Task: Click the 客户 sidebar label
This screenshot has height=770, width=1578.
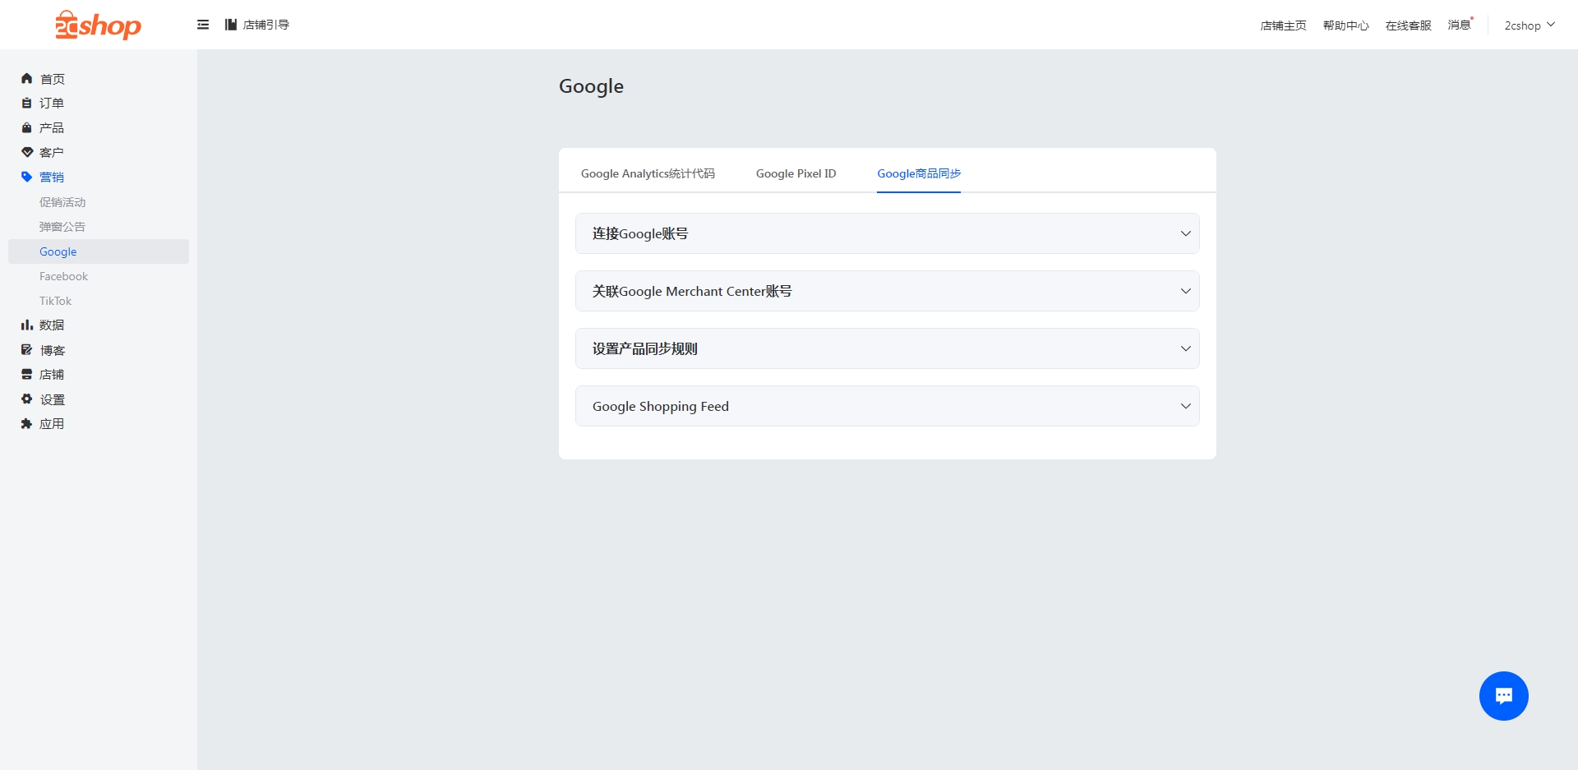Action: pyautogui.click(x=52, y=153)
